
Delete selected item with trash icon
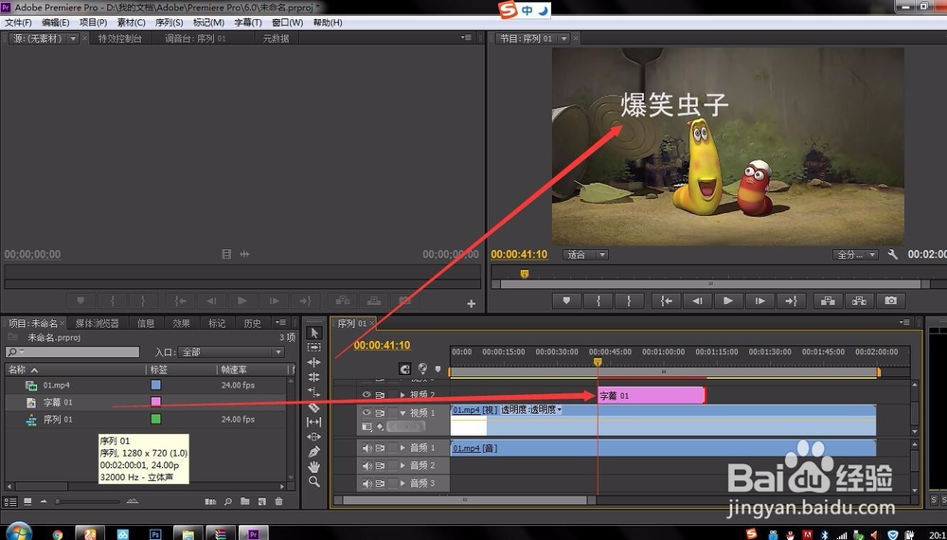point(278,501)
